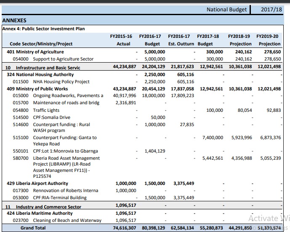Click the 409 Ministry of Public Works row
This screenshot has height=232, width=290.
tap(37, 89)
